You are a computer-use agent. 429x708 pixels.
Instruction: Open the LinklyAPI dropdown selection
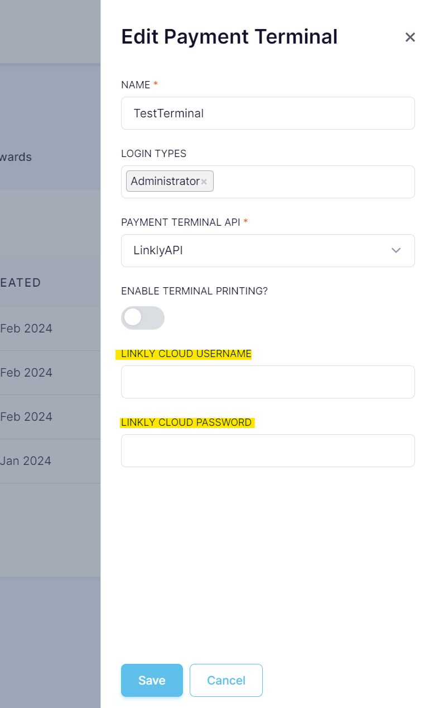pos(268,250)
